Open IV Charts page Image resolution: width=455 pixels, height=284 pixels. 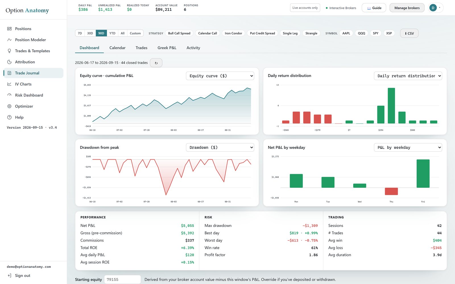33,84
